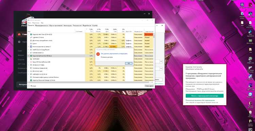Switch to the Журнал приложений tab
The image size is (255, 131).
click(56, 25)
